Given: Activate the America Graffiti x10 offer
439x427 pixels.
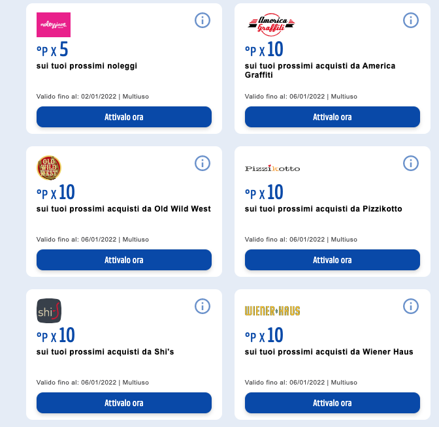Looking at the screenshot, I should (x=333, y=117).
